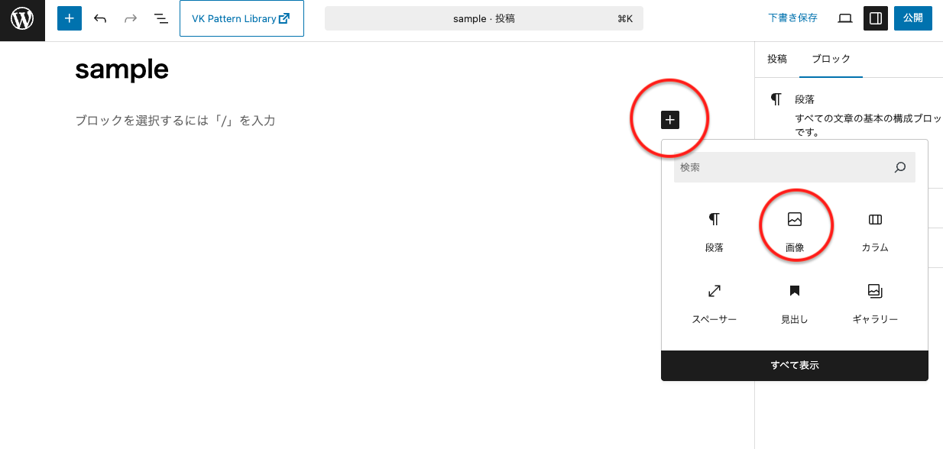This screenshot has height=449, width=943.
Task: Open the preview device icon
Action: coord(844,18)
